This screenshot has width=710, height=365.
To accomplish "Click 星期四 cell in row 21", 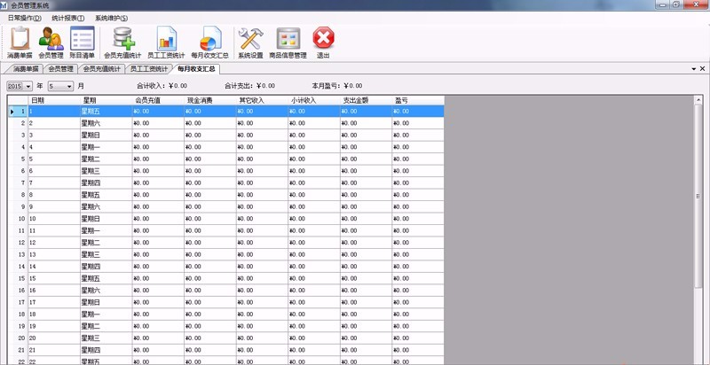I will click(x=106, y=350).
